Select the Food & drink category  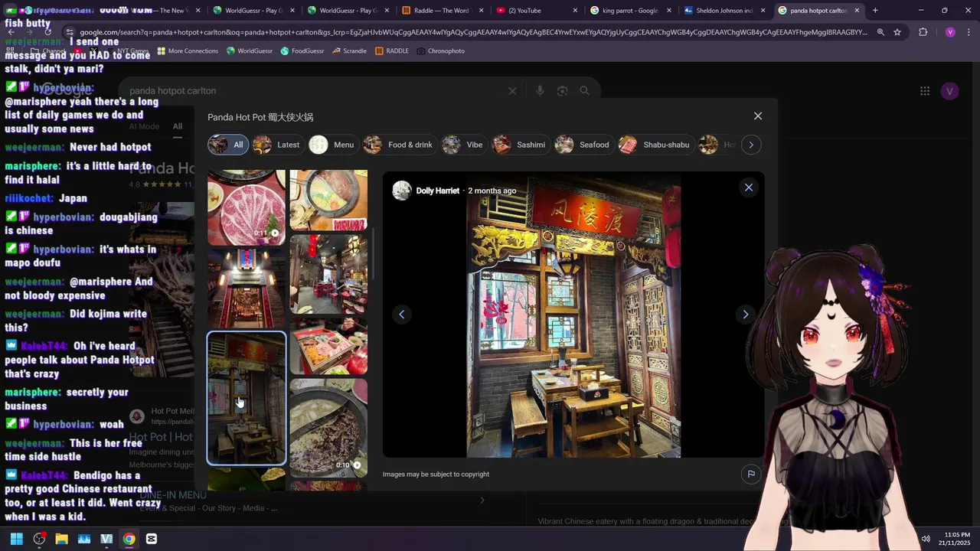point(399,145)
